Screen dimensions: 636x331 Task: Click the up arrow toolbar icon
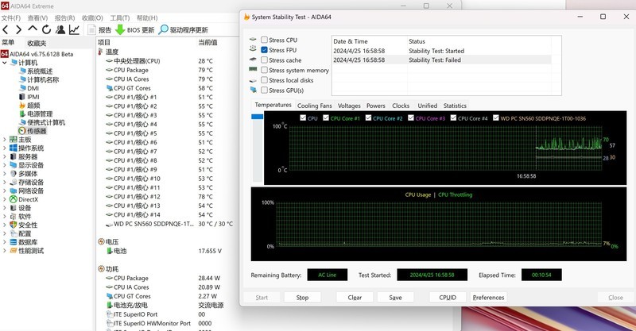coord(33,29)
